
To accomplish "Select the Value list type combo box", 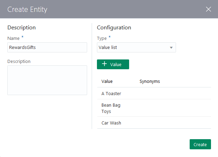I will tap(133, 48).
